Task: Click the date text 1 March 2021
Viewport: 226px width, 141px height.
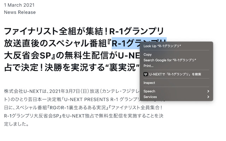Action: coord(19,5)
